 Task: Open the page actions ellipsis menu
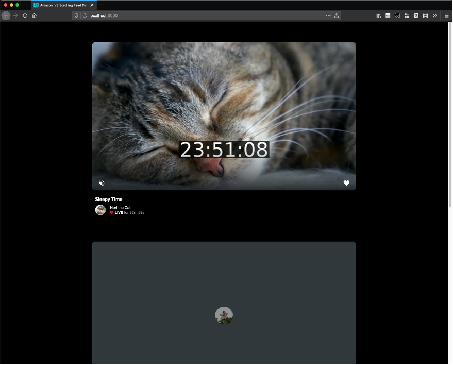pos(328,15)
